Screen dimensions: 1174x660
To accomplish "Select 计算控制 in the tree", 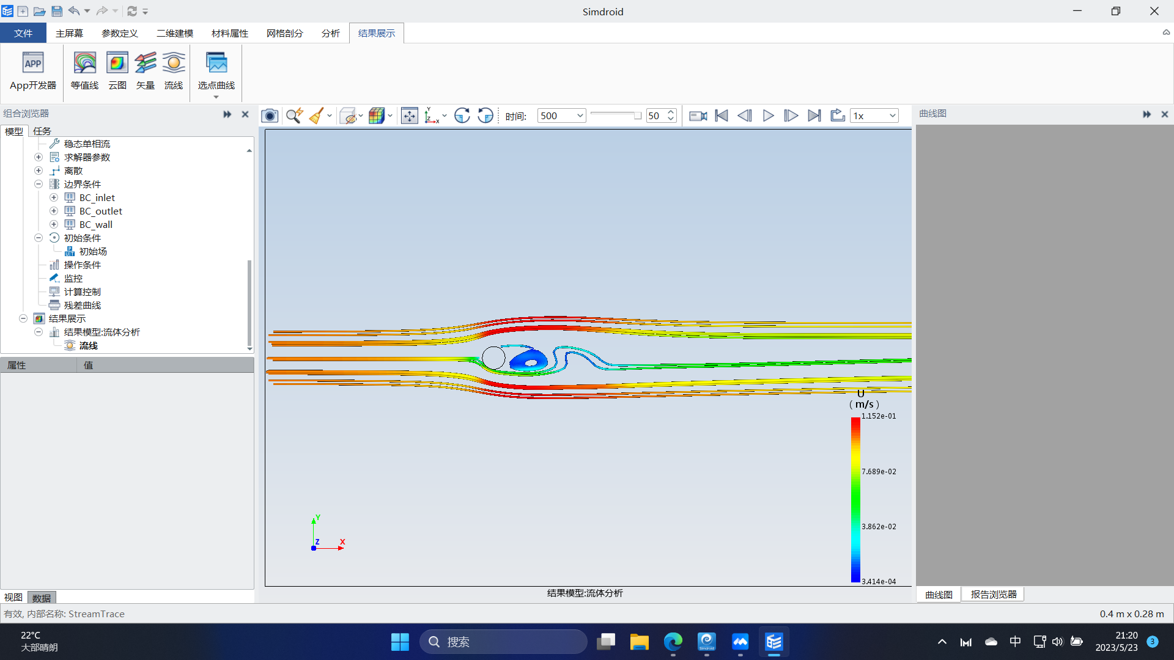I will 83,291.
